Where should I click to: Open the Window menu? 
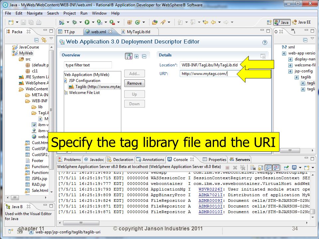click(x=99, y=13)
